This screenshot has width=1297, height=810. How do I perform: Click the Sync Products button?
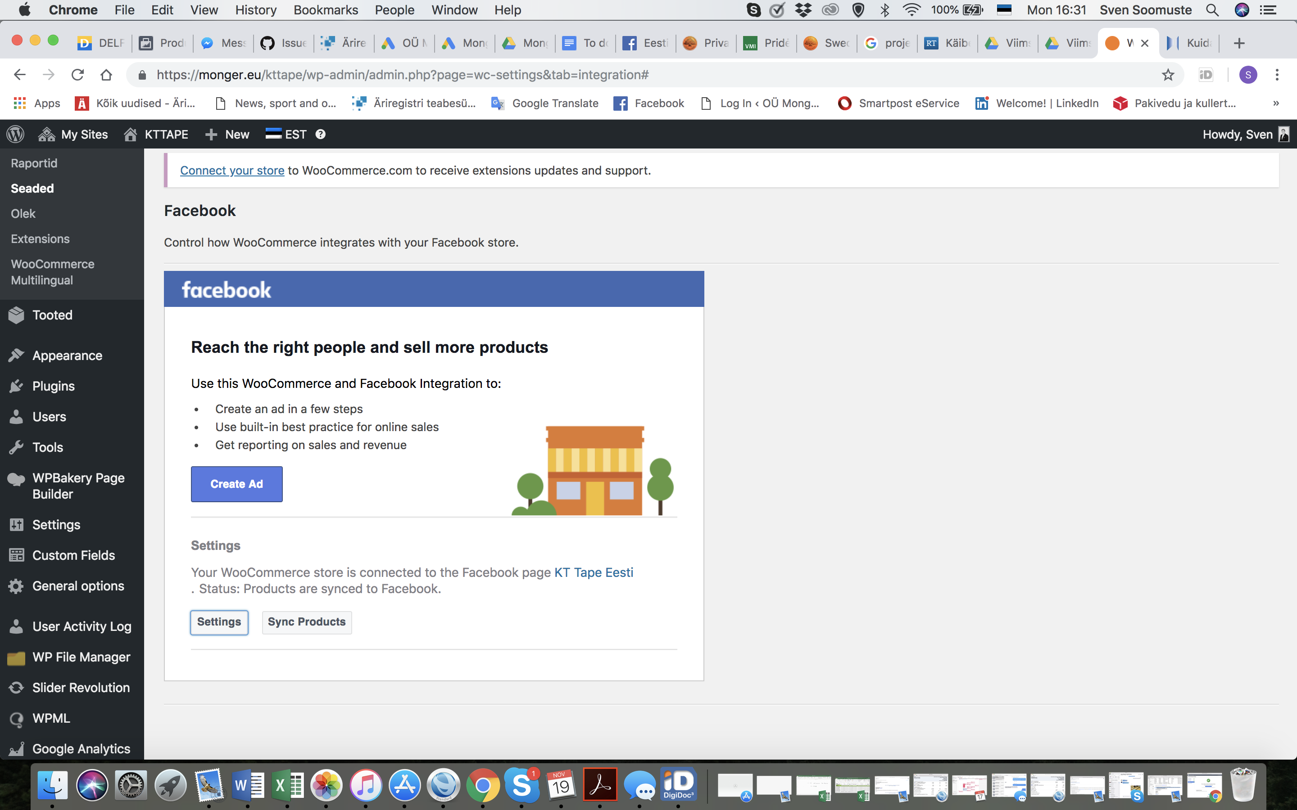(x=307, y=621)
